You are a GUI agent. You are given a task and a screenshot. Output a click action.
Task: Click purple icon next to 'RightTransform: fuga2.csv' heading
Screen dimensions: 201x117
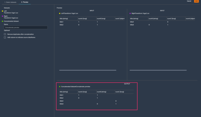point(130,13)
